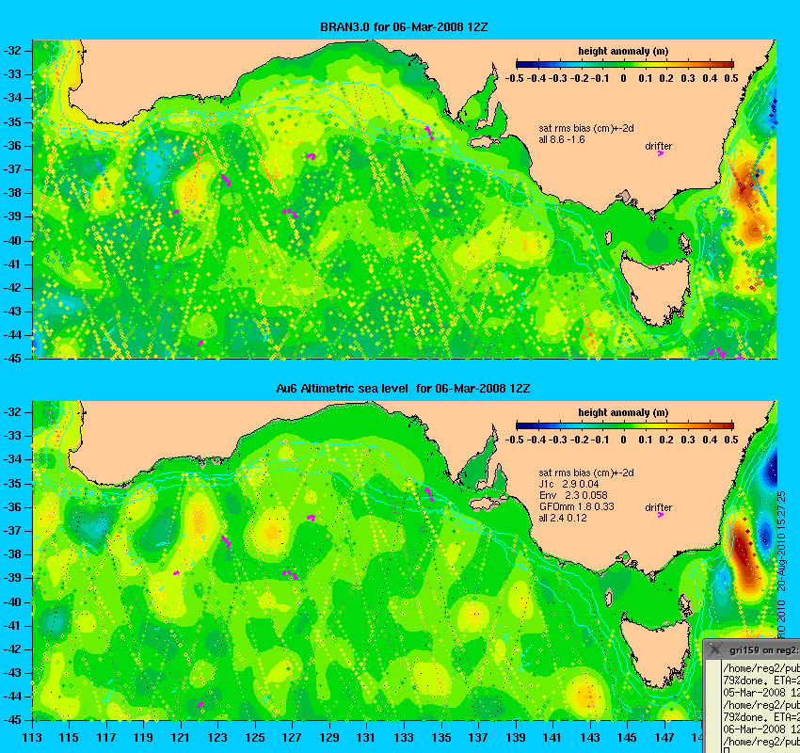Click the 'drifter' legend label in the Au6 panel
The height and width of the screenshot is (753, 800).
coord(658,507)
